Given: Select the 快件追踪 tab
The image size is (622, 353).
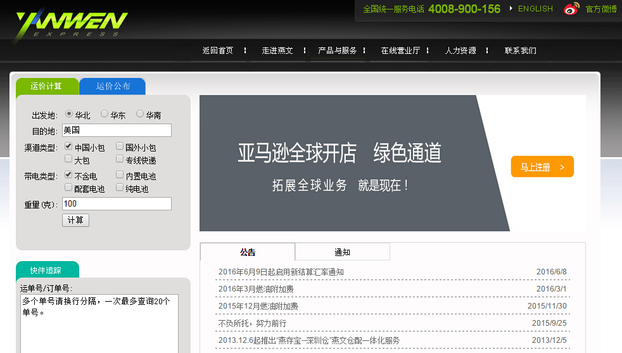Looking at the screenshot, I should click(x=48, y=270).
